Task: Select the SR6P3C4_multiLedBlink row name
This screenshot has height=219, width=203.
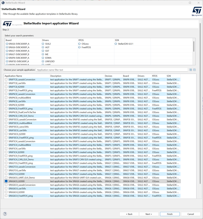Action: point(20,145)
